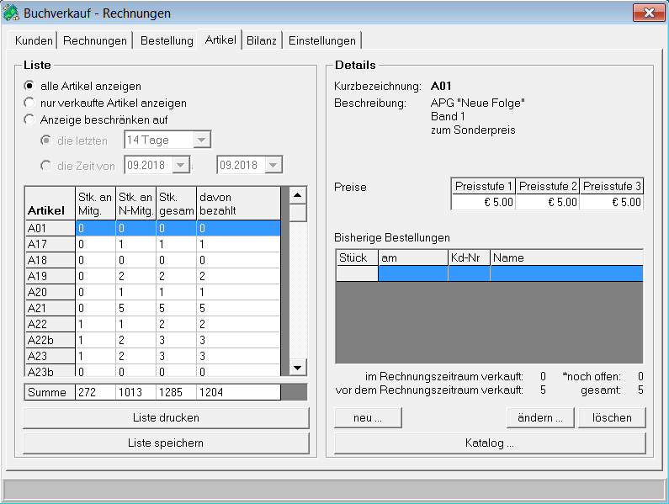The height and width of the screenshot is (504, 669).
Task: Click the Preisstufe 1 price field
Action: coord(483,202)
